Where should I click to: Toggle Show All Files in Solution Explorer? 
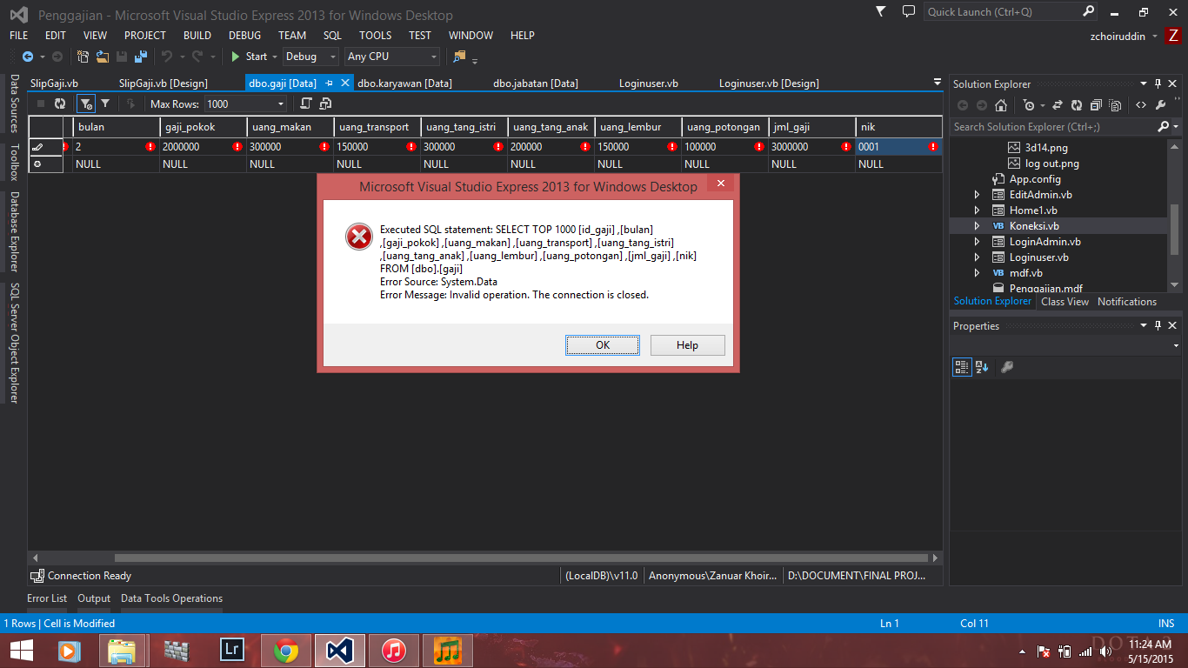tap(1117, 105)
